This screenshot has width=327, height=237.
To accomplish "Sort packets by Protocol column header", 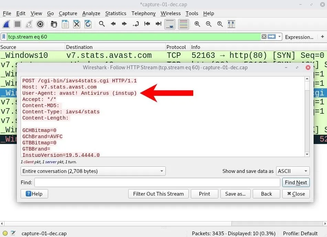I will (178, 47).
